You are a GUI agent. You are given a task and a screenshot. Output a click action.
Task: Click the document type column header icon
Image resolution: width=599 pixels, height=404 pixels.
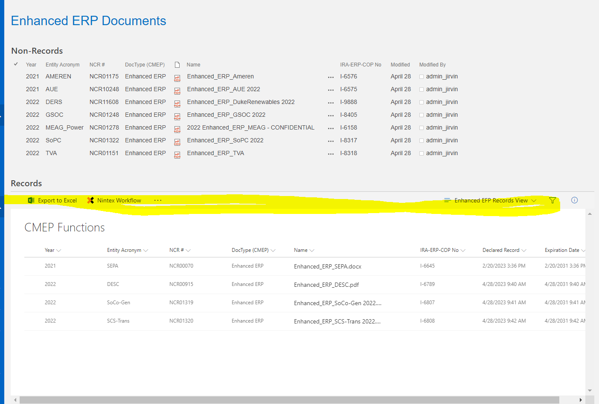[177, 65]
